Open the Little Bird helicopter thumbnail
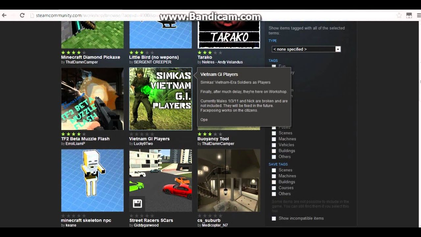Image resolution: width=421 pixels, height=237 pixels. (161, 35)
